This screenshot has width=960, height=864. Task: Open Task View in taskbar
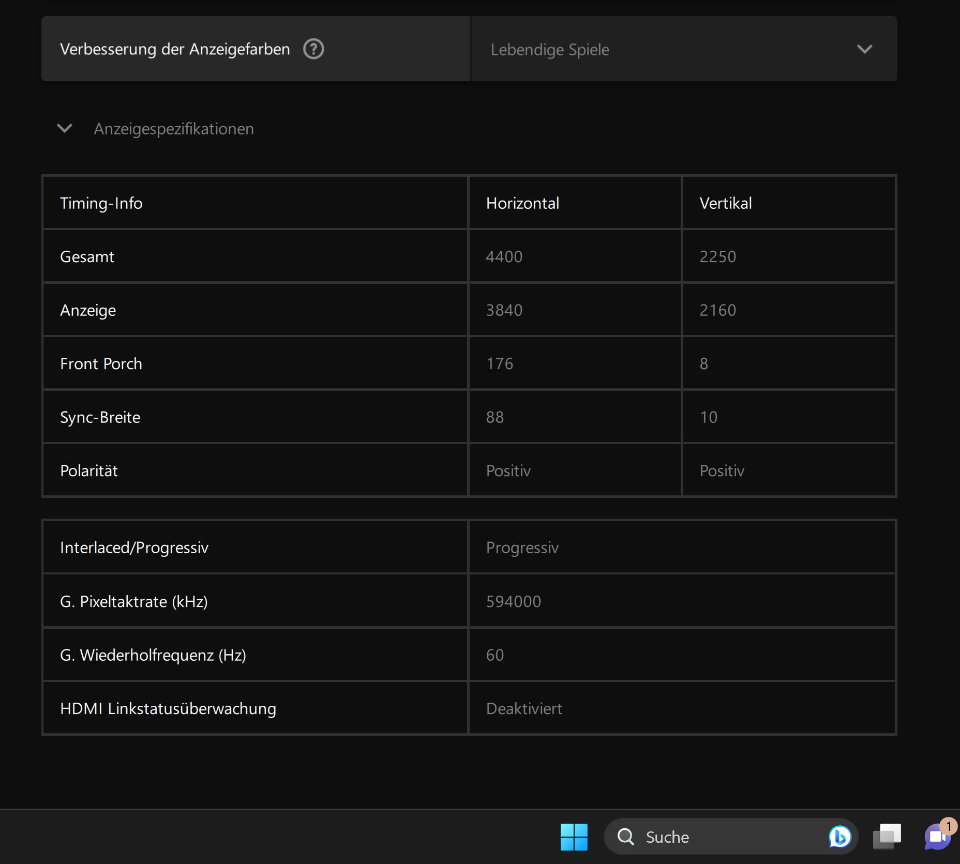(x=887, y=837)
